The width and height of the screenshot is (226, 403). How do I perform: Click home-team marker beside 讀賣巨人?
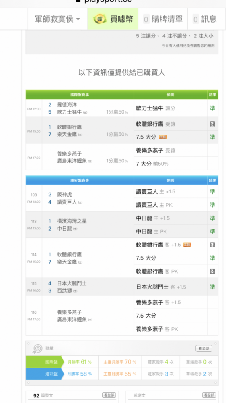click(x=80, y=202)
